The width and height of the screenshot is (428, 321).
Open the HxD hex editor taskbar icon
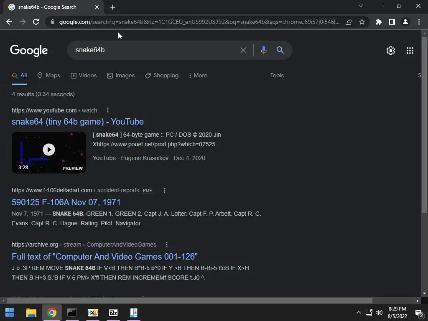92,313
